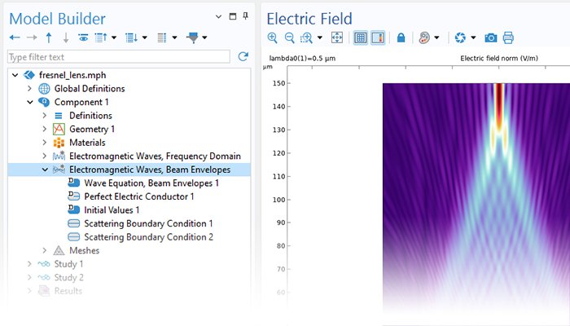Viewport: 570px width, 326px height.
Task: Open the Model Builder window menu chevron
Action: coord(218,16)
